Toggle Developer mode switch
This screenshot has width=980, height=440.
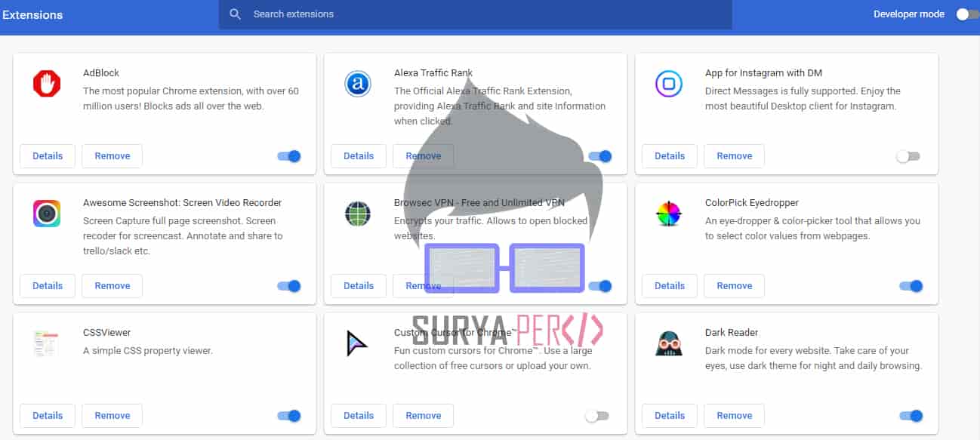tap(967, 14)
